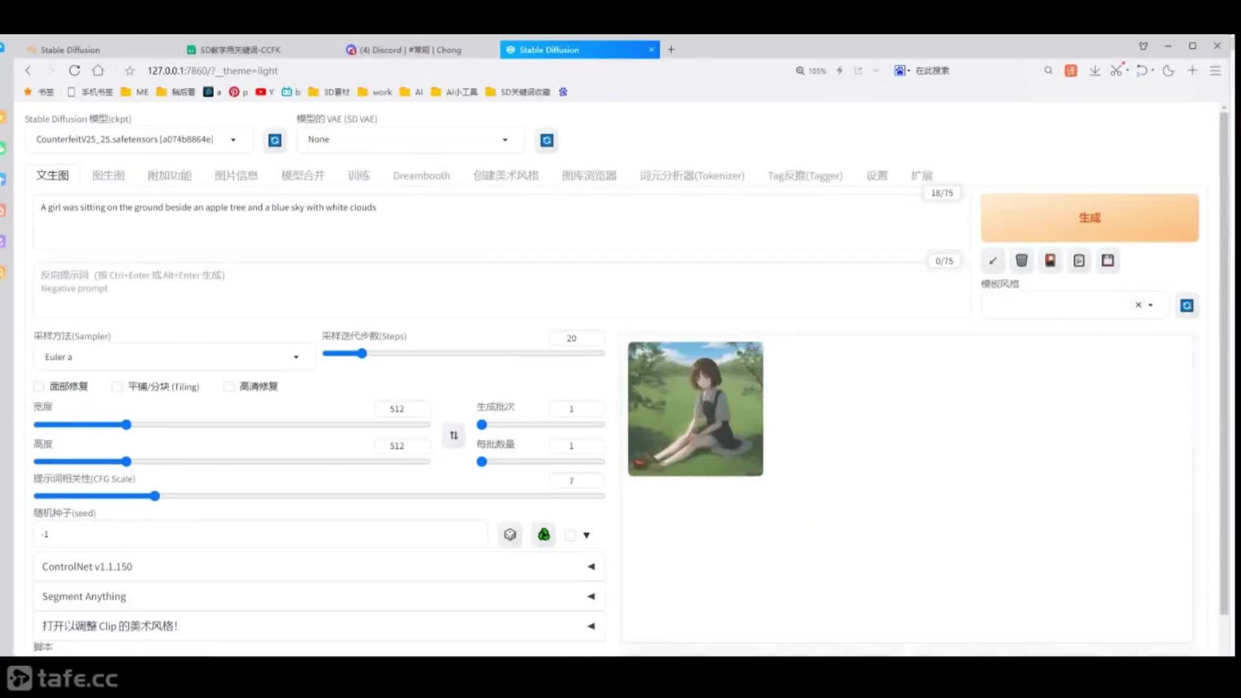
Task: Open the Euler a sampler dropdown
Action: click(x=174, y=357)
